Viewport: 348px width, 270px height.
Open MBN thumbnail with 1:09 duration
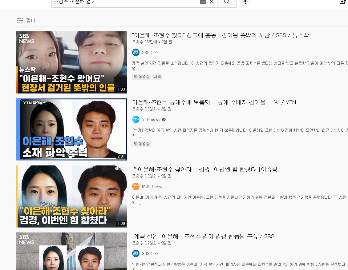tap(72, 197)
